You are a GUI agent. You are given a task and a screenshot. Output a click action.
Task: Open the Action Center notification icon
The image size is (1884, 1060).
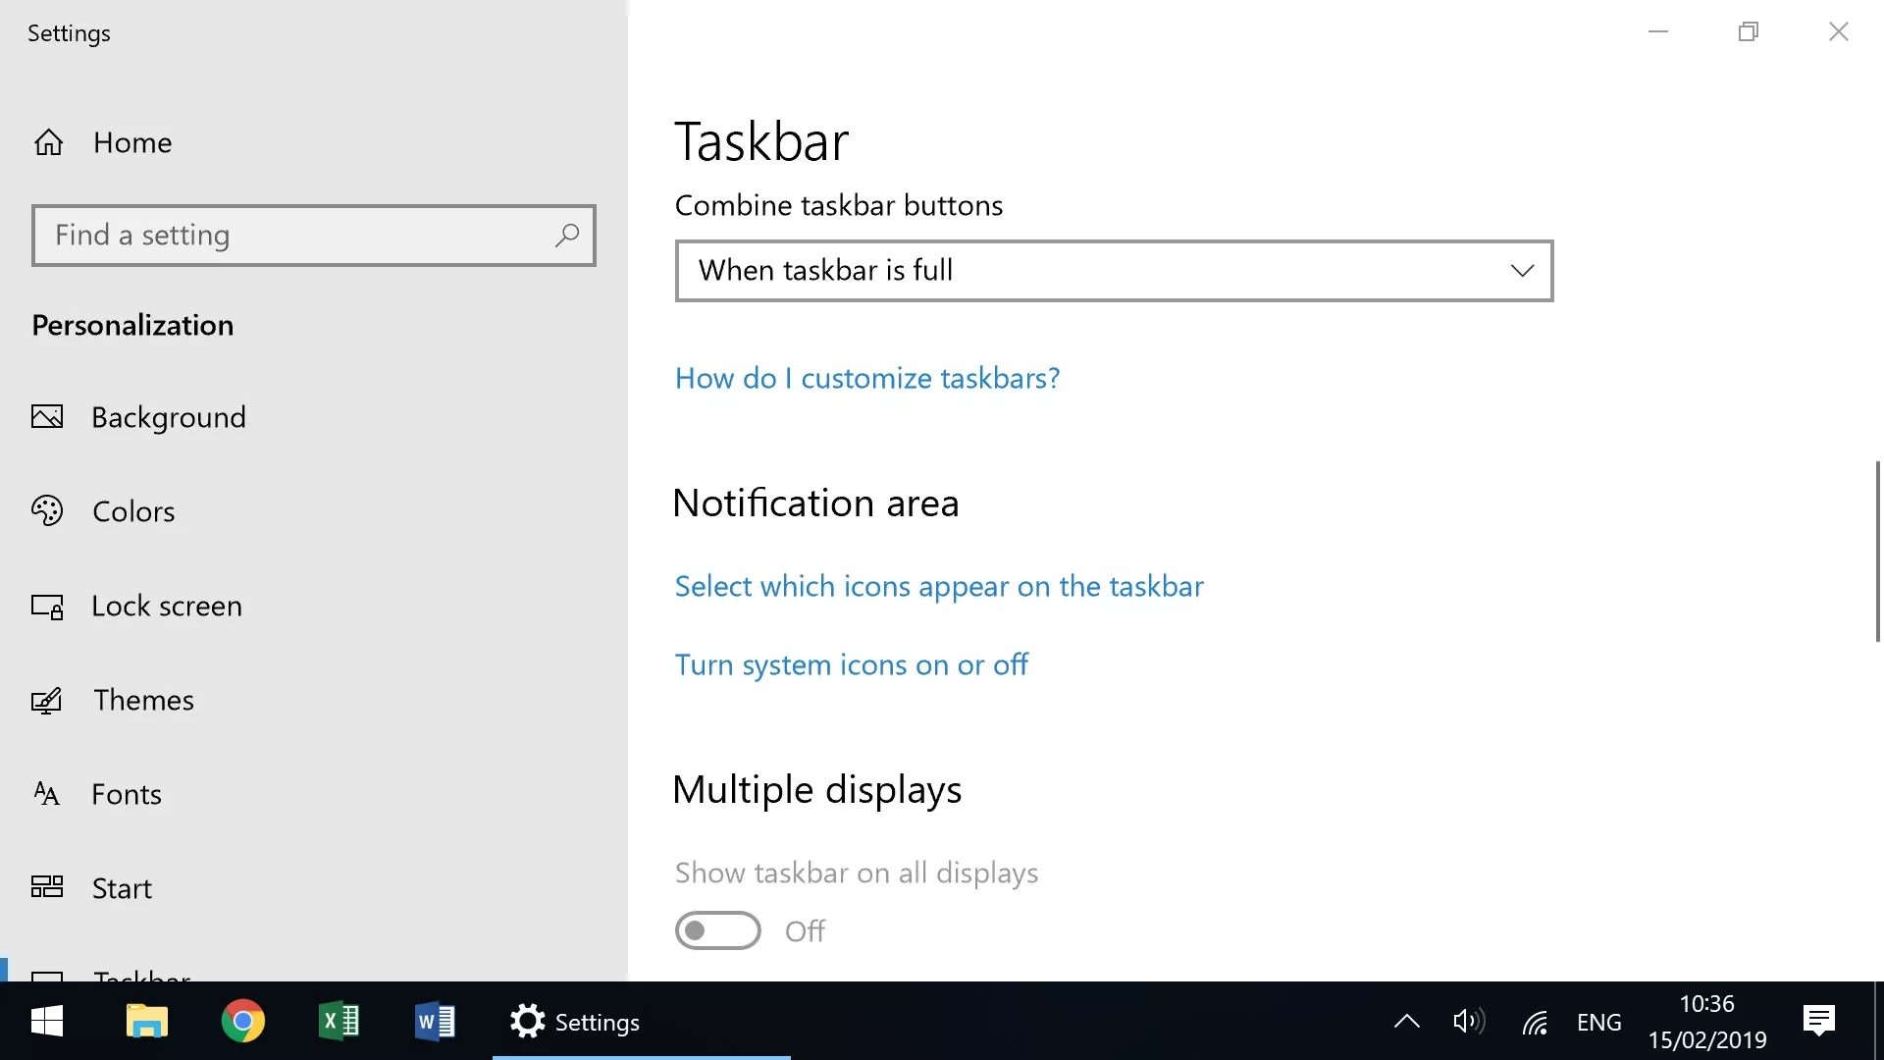pyautogui.click(x=1818, y=1022)
